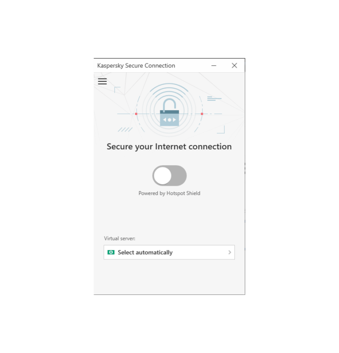Click the right red dot beside the padlock
This screenshot has height=353, width=339.
[202, 114]
